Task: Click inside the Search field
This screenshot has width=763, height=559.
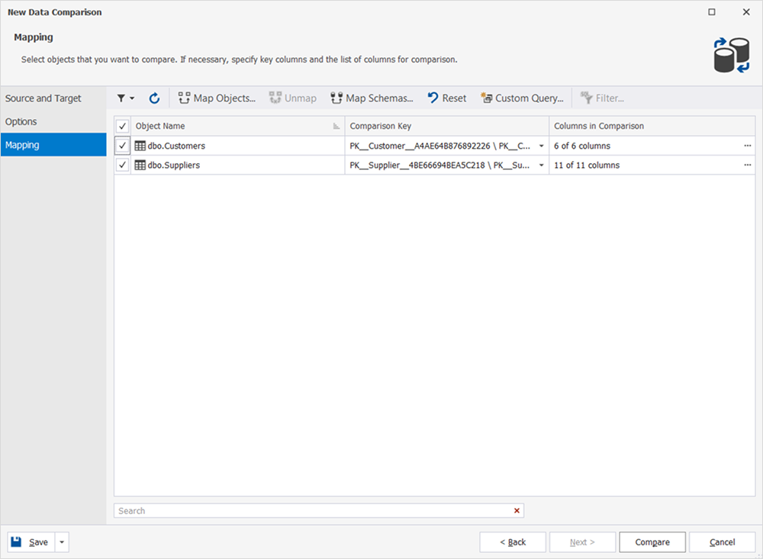Action: click(x=305, y=510)
